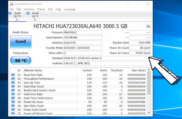Click the status orb for Power-On Hours row

pos(13,102)
